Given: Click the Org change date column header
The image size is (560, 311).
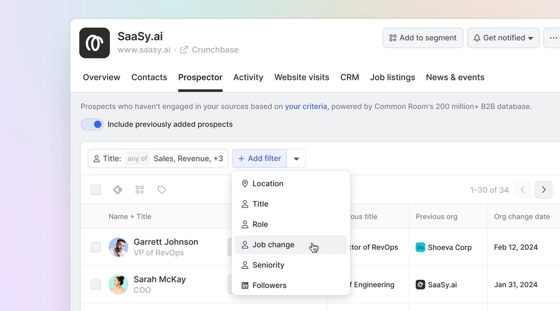Looking at the screenshot, I should point(522,216).
